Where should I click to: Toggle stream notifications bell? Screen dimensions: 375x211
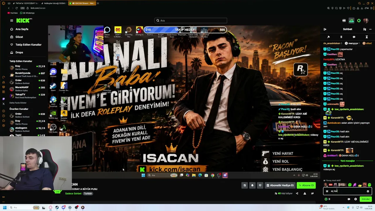click(x=252, y=185)
